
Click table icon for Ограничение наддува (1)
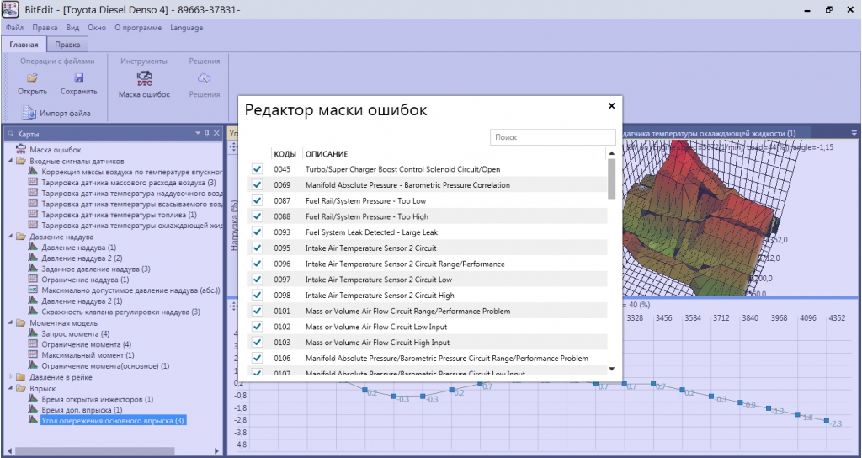point(33,280)
